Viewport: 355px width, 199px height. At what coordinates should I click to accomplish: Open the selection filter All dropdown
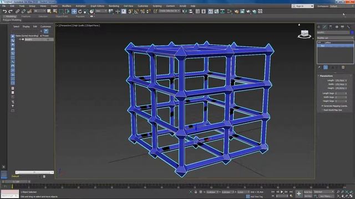click(39, 11)
